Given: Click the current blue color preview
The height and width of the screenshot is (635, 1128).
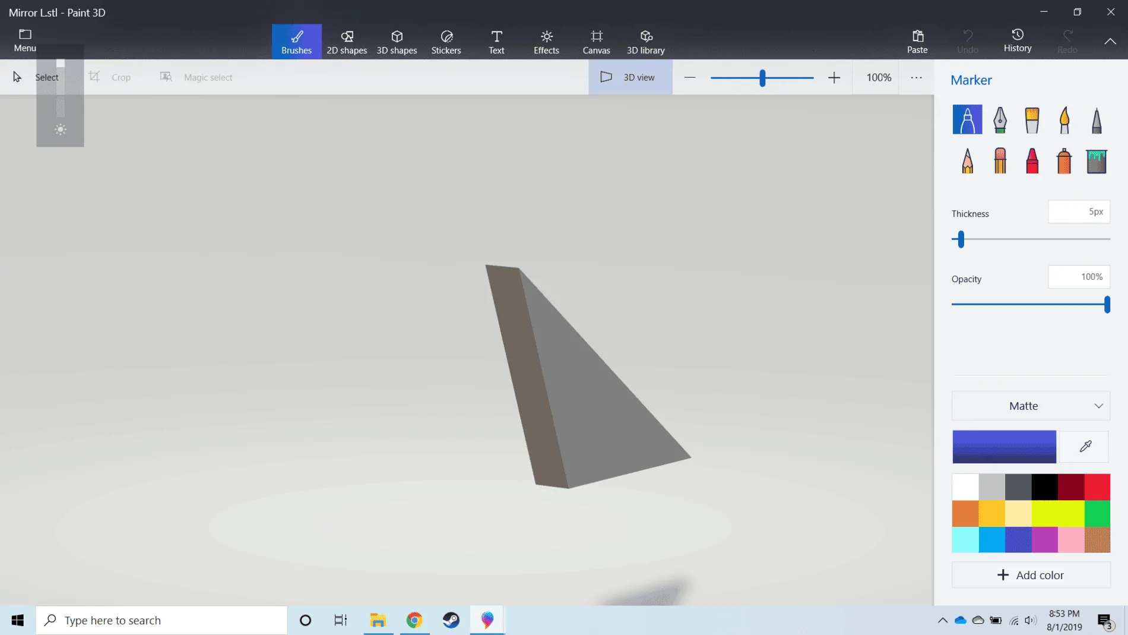Looking at the screenshot, I should click(1005, 447).
